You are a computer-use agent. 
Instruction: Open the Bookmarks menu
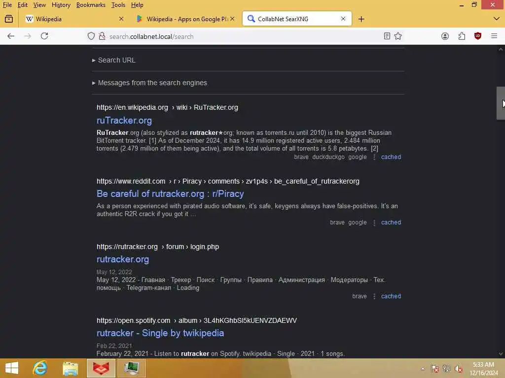(x=91, y=5)
